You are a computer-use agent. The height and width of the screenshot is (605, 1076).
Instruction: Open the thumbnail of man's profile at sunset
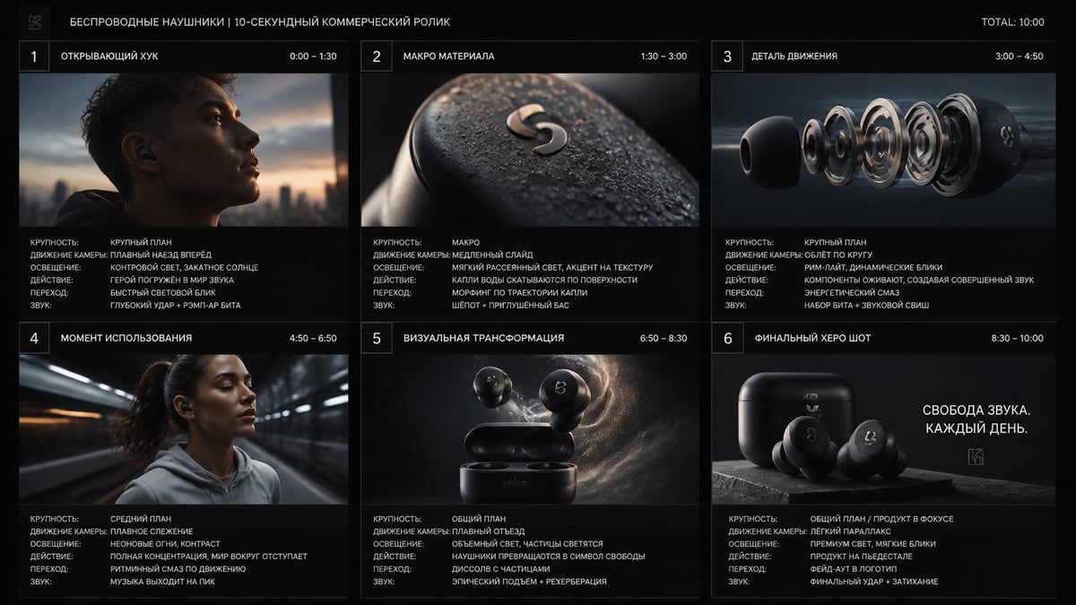point(184,150)
